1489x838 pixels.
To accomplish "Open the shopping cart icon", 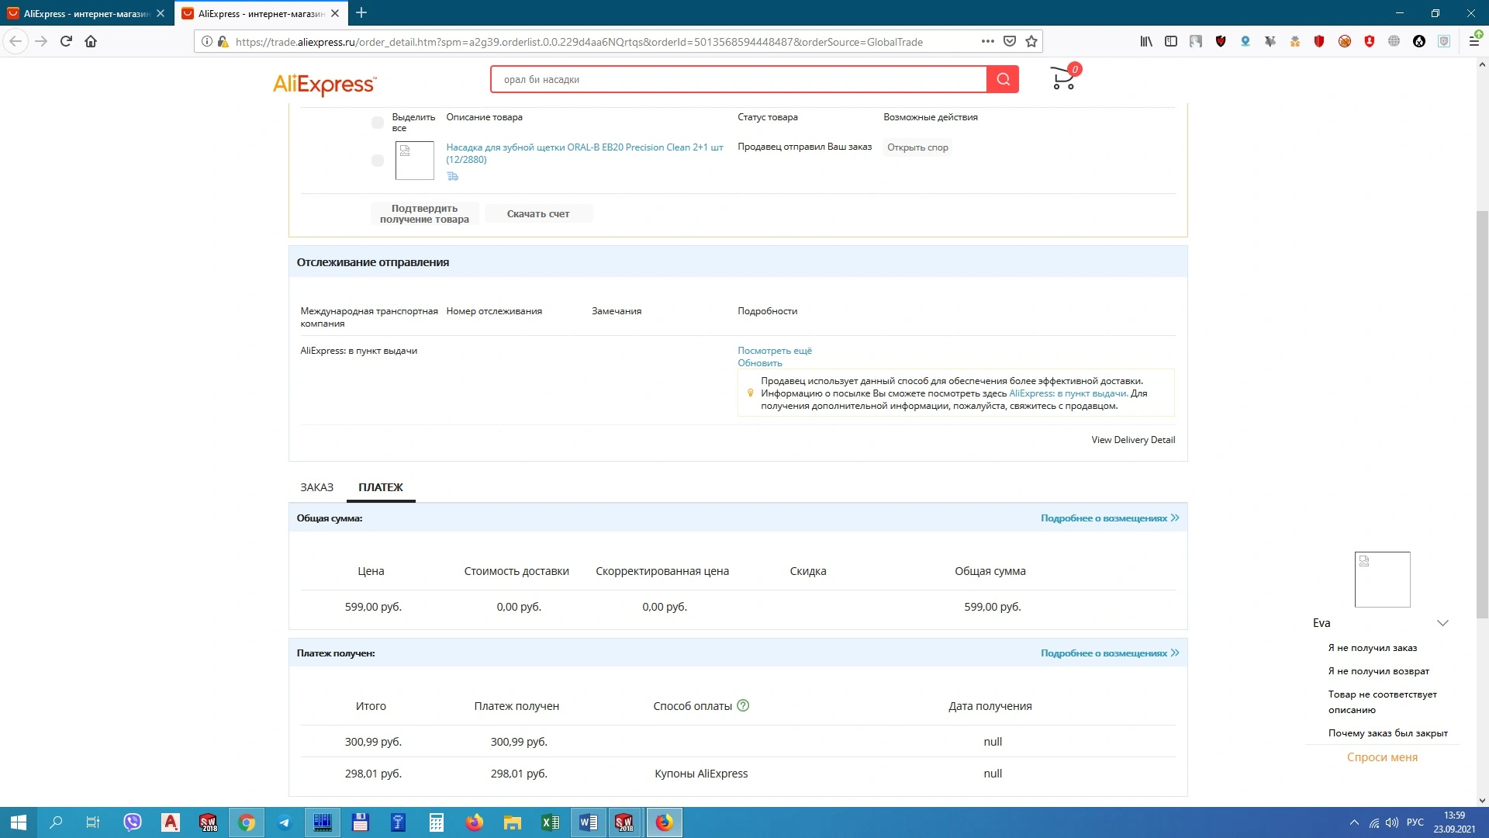I will [x=1065, y=78].
